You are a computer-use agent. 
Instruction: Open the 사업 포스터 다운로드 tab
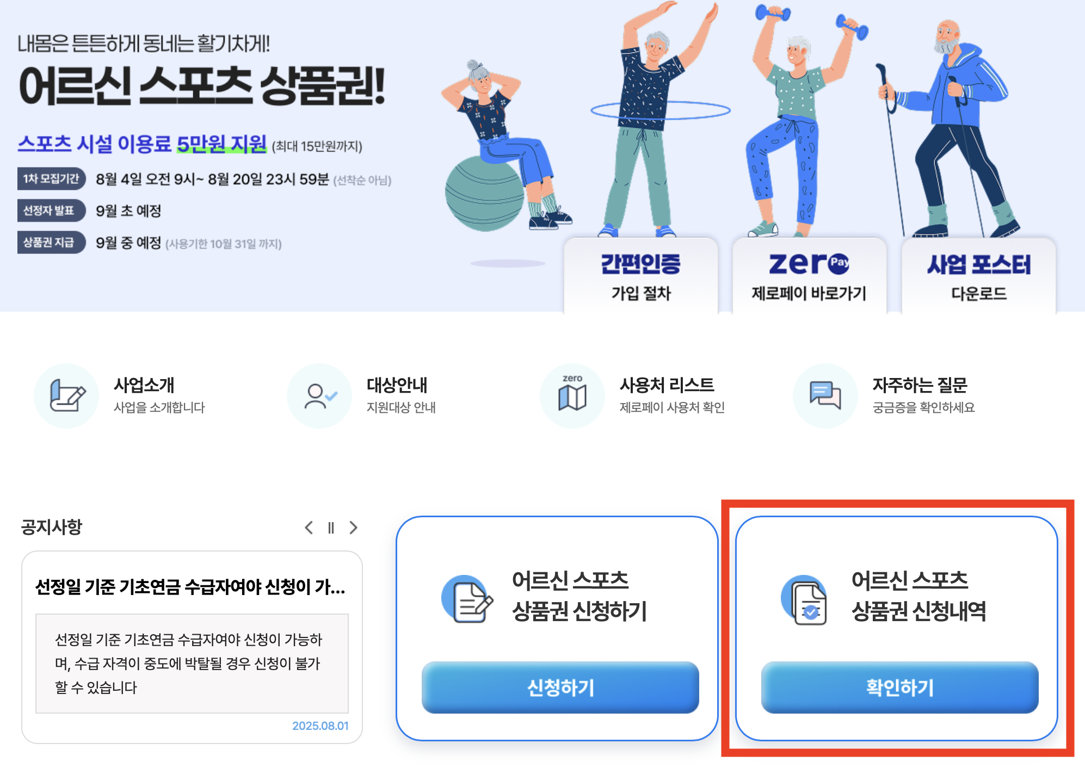pyautogui.click(x=978, y=276)
